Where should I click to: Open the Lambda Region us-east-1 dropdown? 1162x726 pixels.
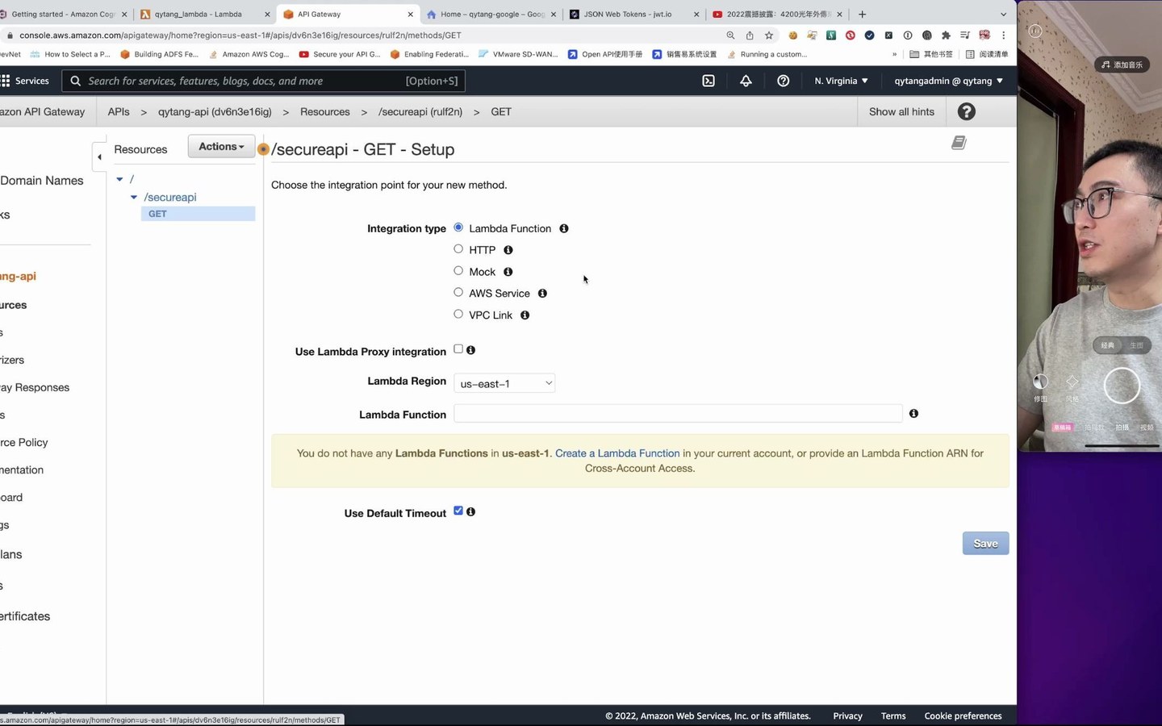coord(504,383)
